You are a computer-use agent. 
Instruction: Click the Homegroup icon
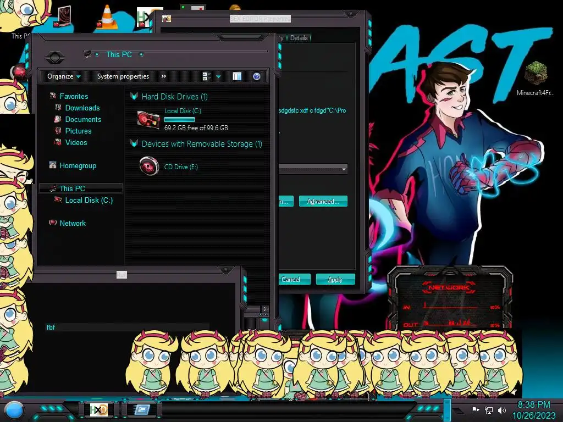pyautogui.click(x=53, y=165)
